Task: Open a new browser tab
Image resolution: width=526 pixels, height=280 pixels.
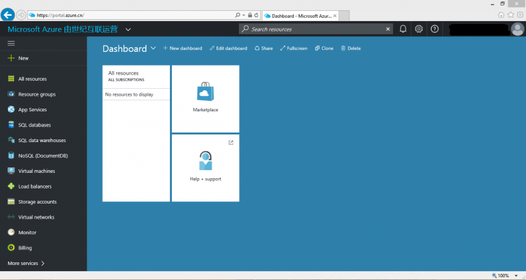Action: [x=345, y=16]
